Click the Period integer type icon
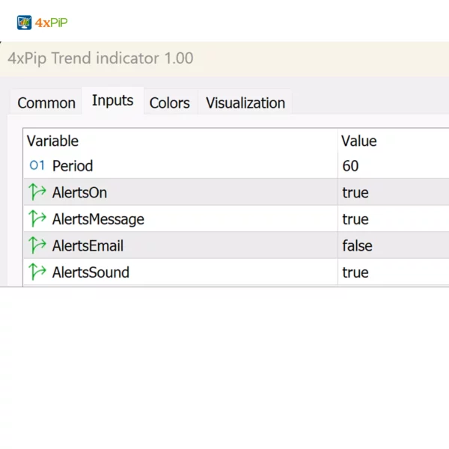The image size is (449, 449). point(37,165)
